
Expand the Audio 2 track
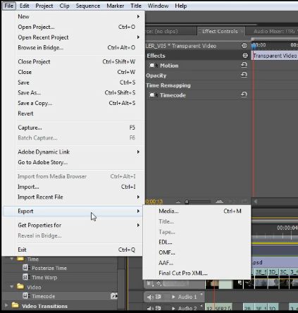(173, 308)
